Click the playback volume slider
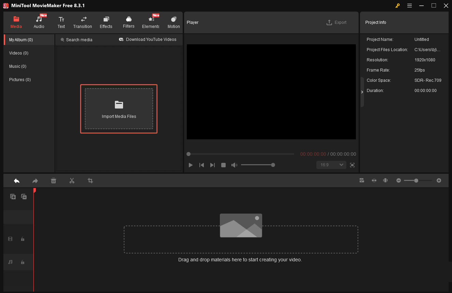452x293 pixels. click(258, 165)
